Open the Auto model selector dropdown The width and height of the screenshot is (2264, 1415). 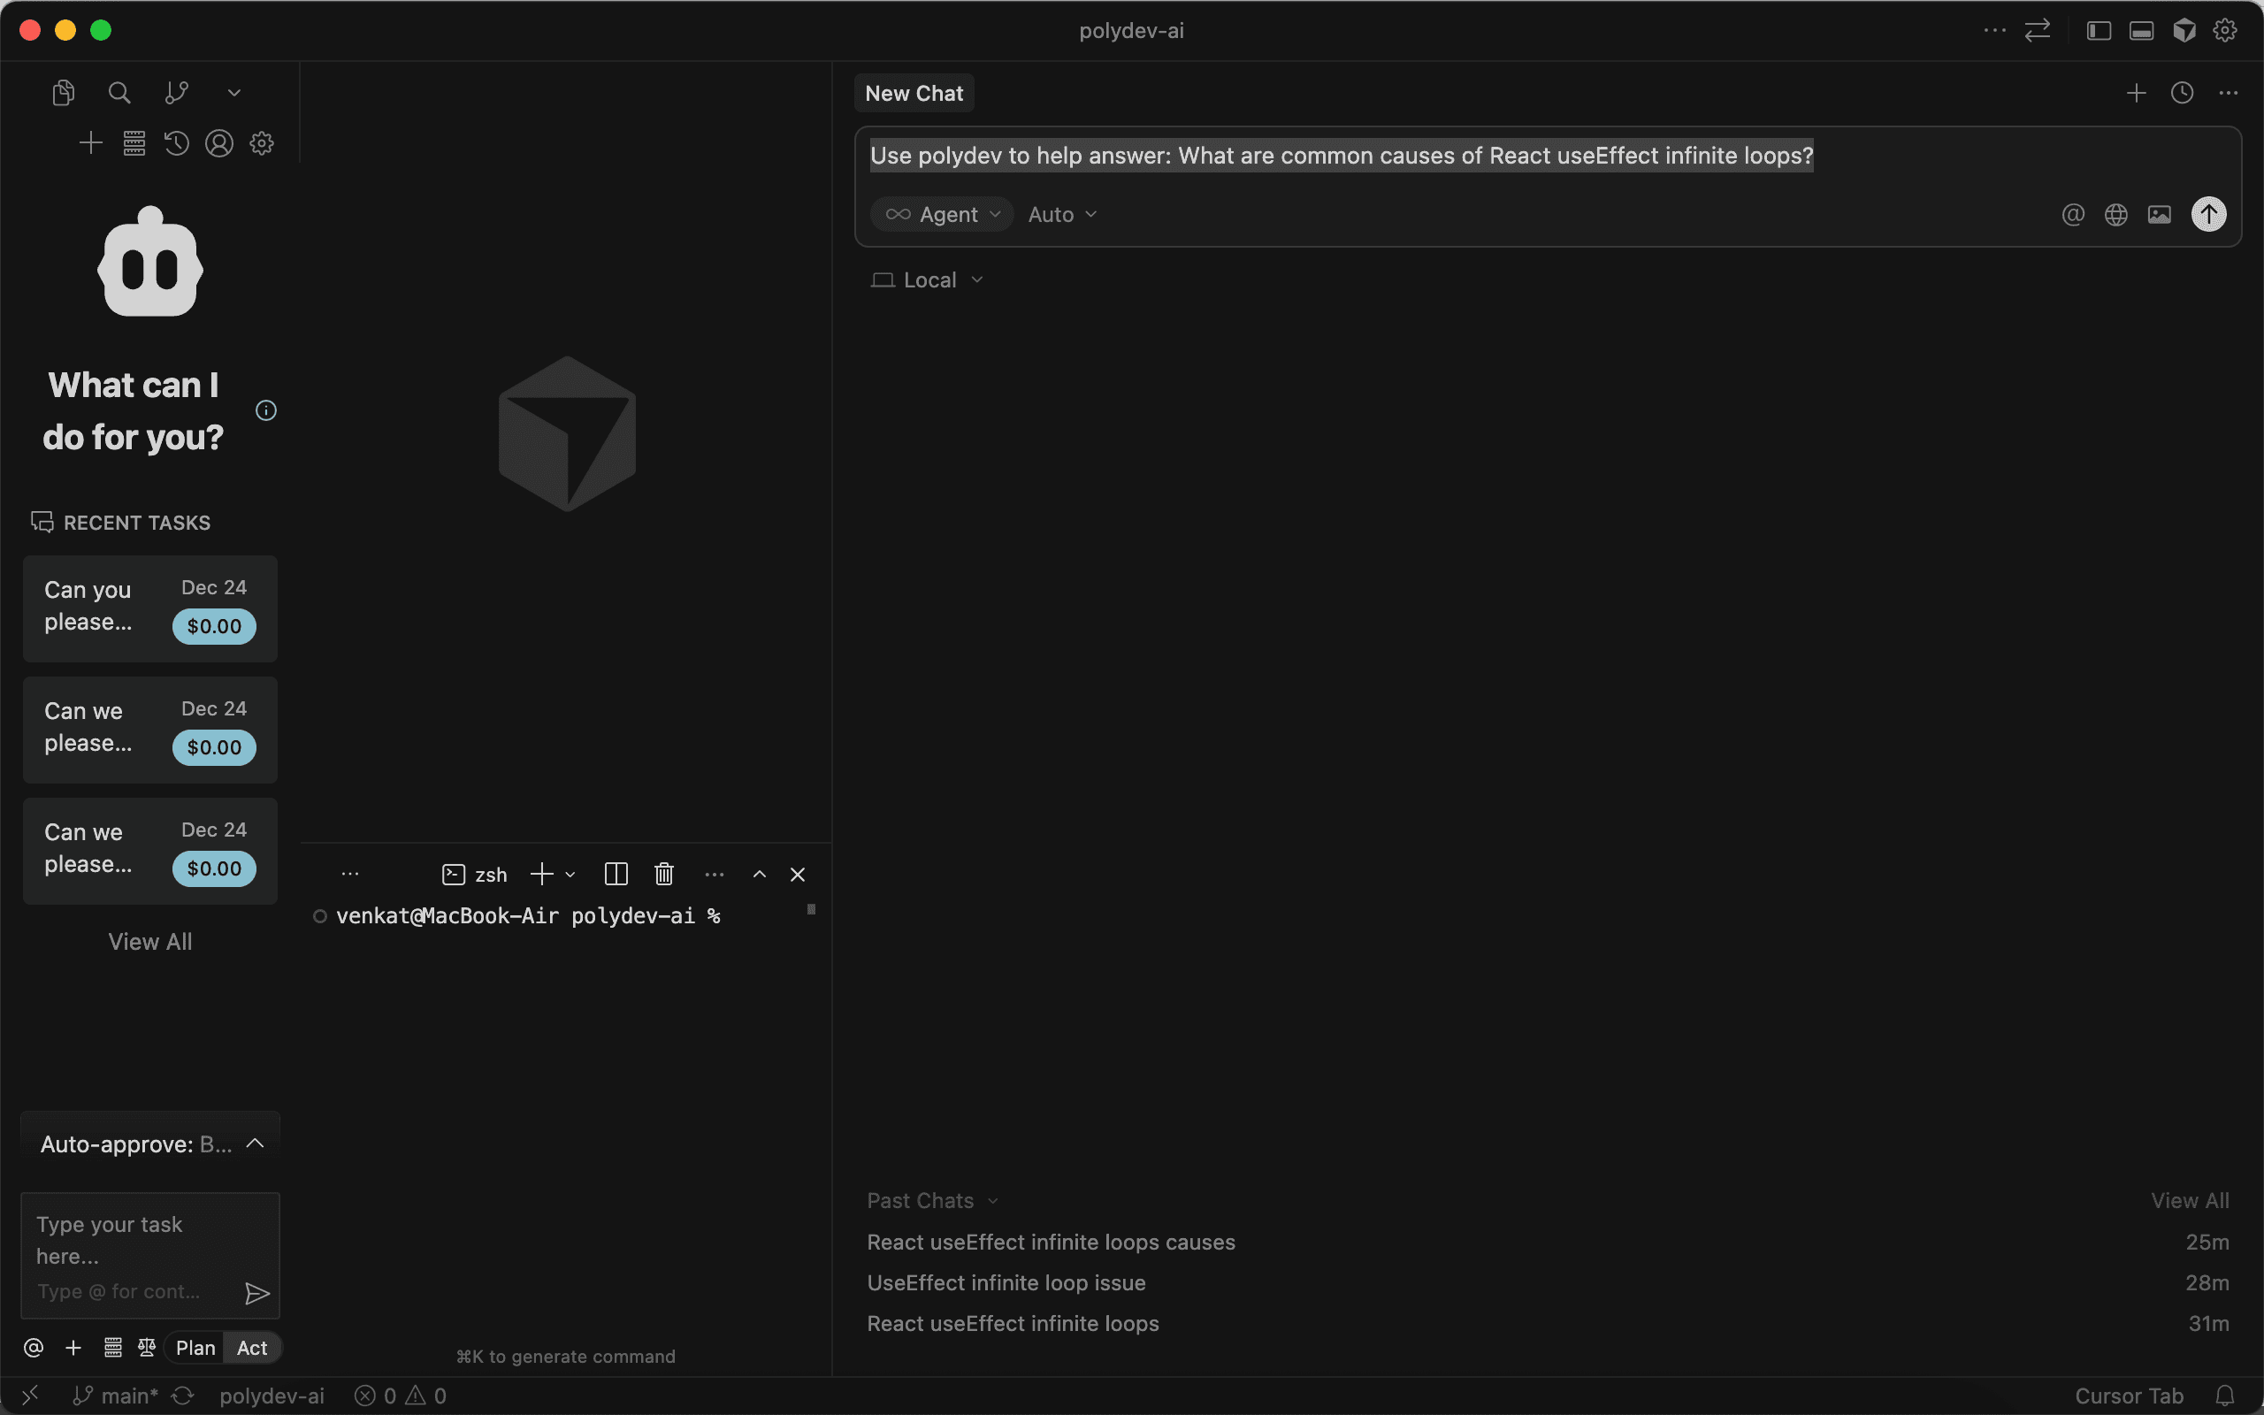pos(1060,213)
